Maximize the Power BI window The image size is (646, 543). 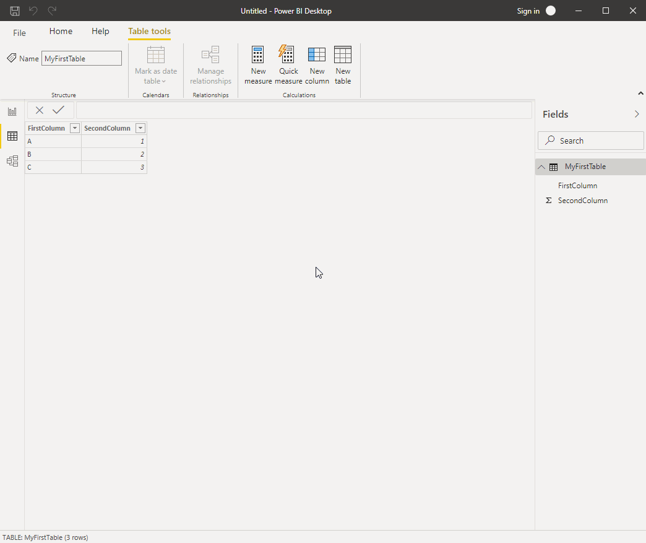[606, 11]
